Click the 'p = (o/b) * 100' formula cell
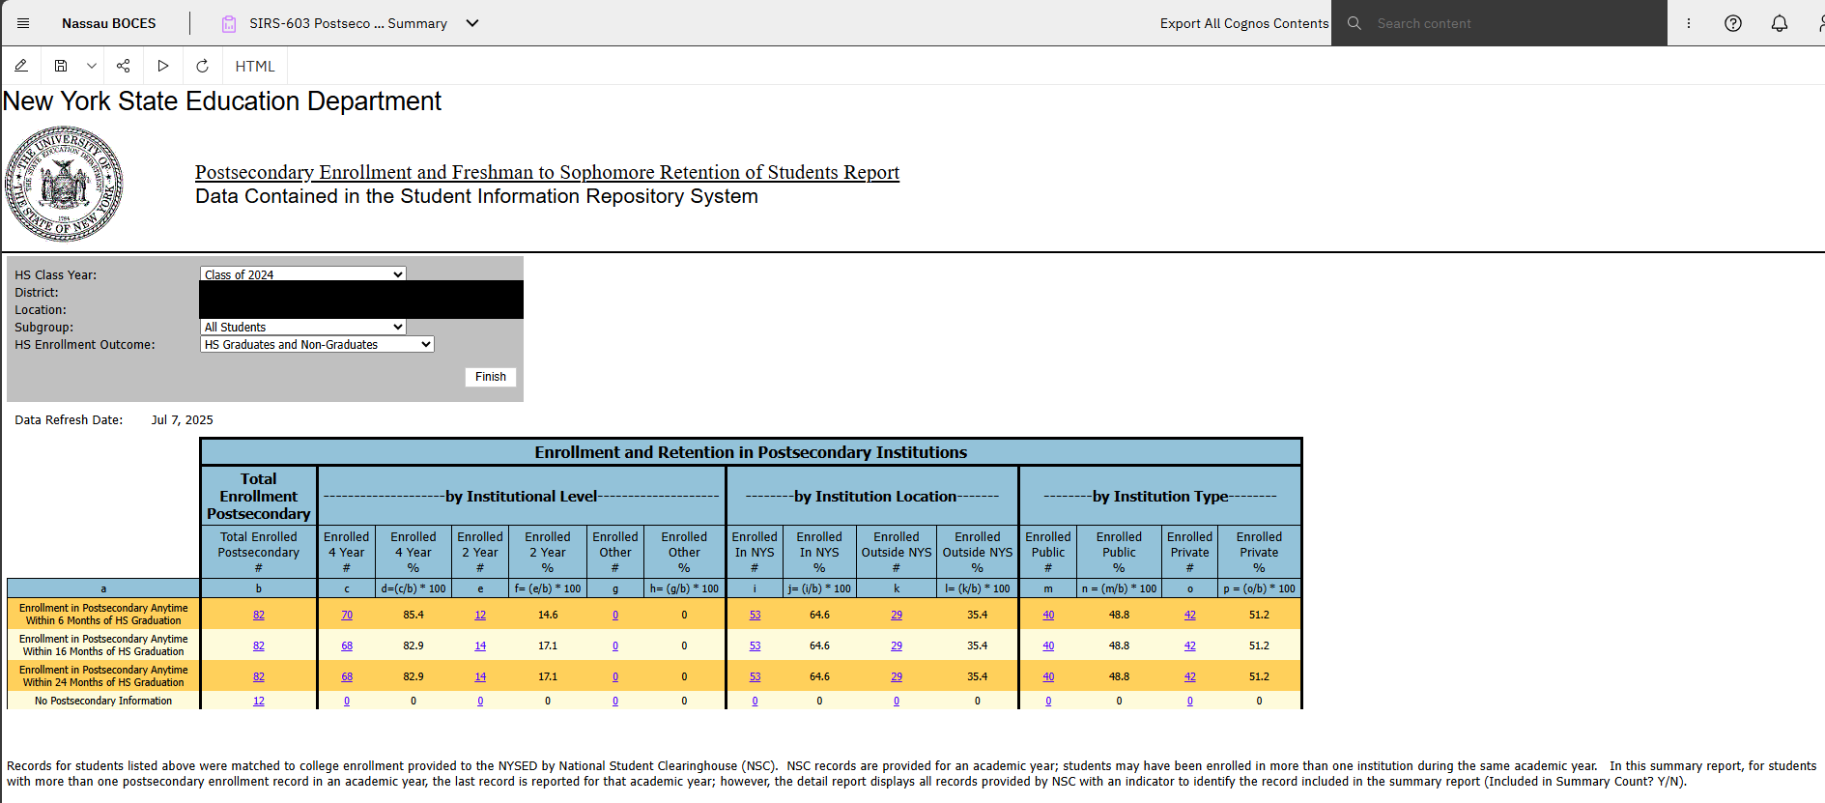The height and width of the screenshot is (803, 1825). click(x=1259, y=588)
